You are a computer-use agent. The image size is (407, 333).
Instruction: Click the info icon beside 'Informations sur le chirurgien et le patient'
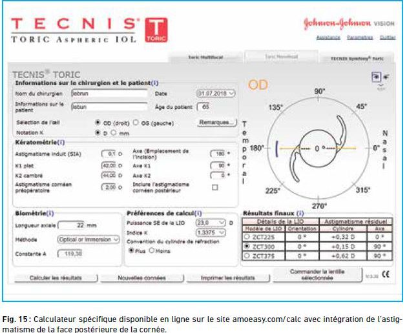[154, 83]
